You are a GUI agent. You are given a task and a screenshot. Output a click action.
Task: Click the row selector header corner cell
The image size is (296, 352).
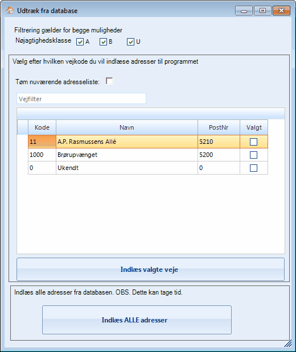23,127
